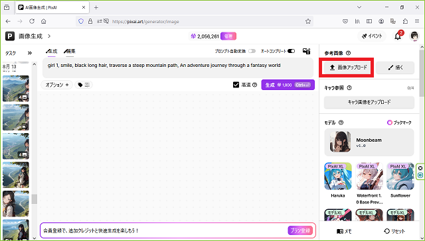The width and height of the screenshot is (425, 241).
Task: Switch to the 生成 tab
Action: (x=52, y=52)
